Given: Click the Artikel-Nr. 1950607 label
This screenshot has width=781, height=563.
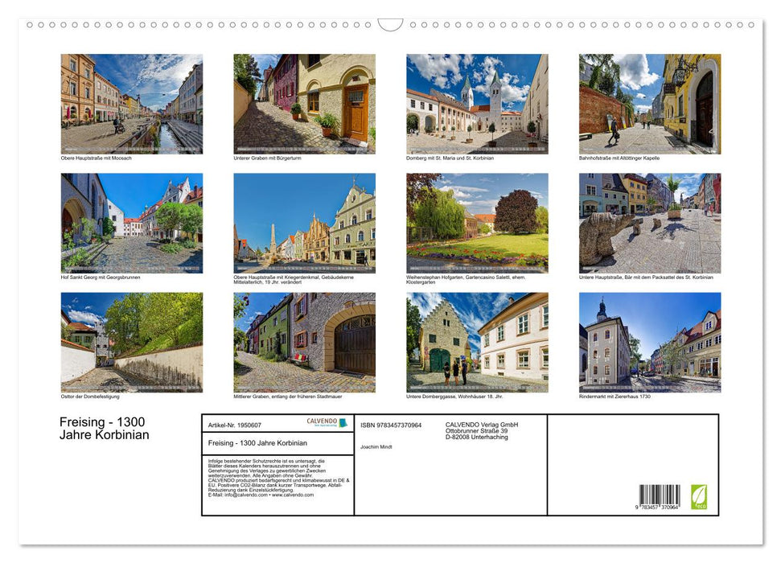Looking at the screenshot, I should tap(236, 425).
